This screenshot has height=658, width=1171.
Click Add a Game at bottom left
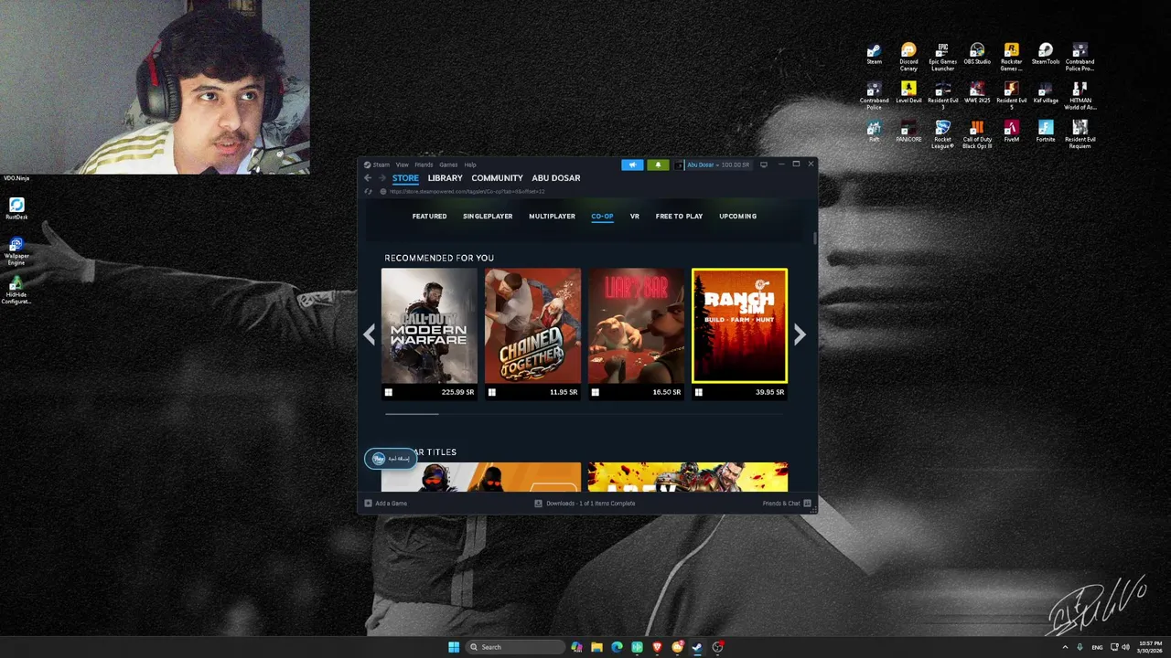click(385, 504)
